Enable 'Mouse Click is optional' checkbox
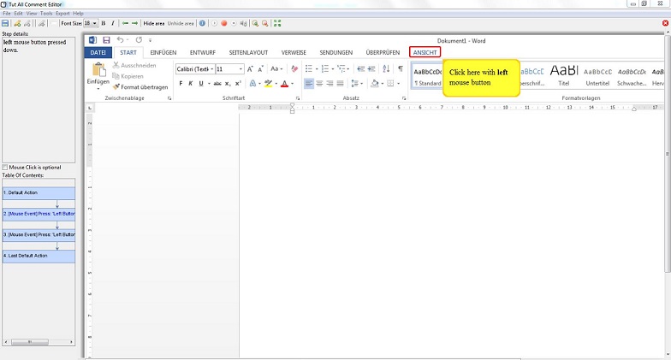Screen dimensions: 671x360 pyautogui.click(x=5, y=168)
